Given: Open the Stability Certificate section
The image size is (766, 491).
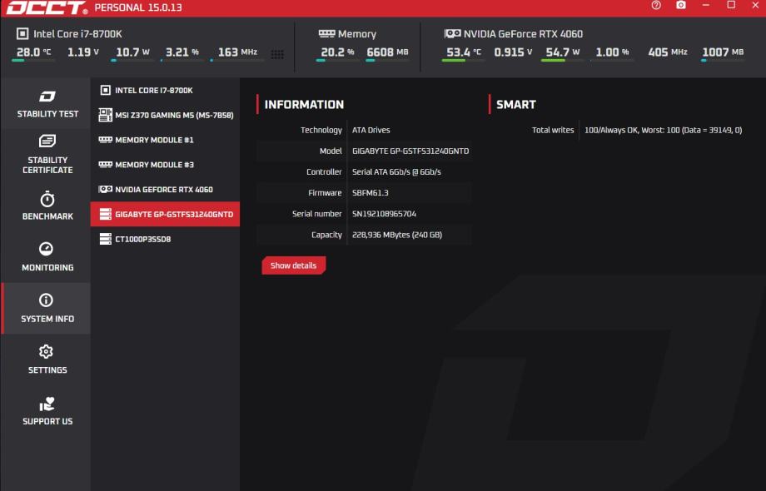Looking at the screenshot, I should 46,154.
